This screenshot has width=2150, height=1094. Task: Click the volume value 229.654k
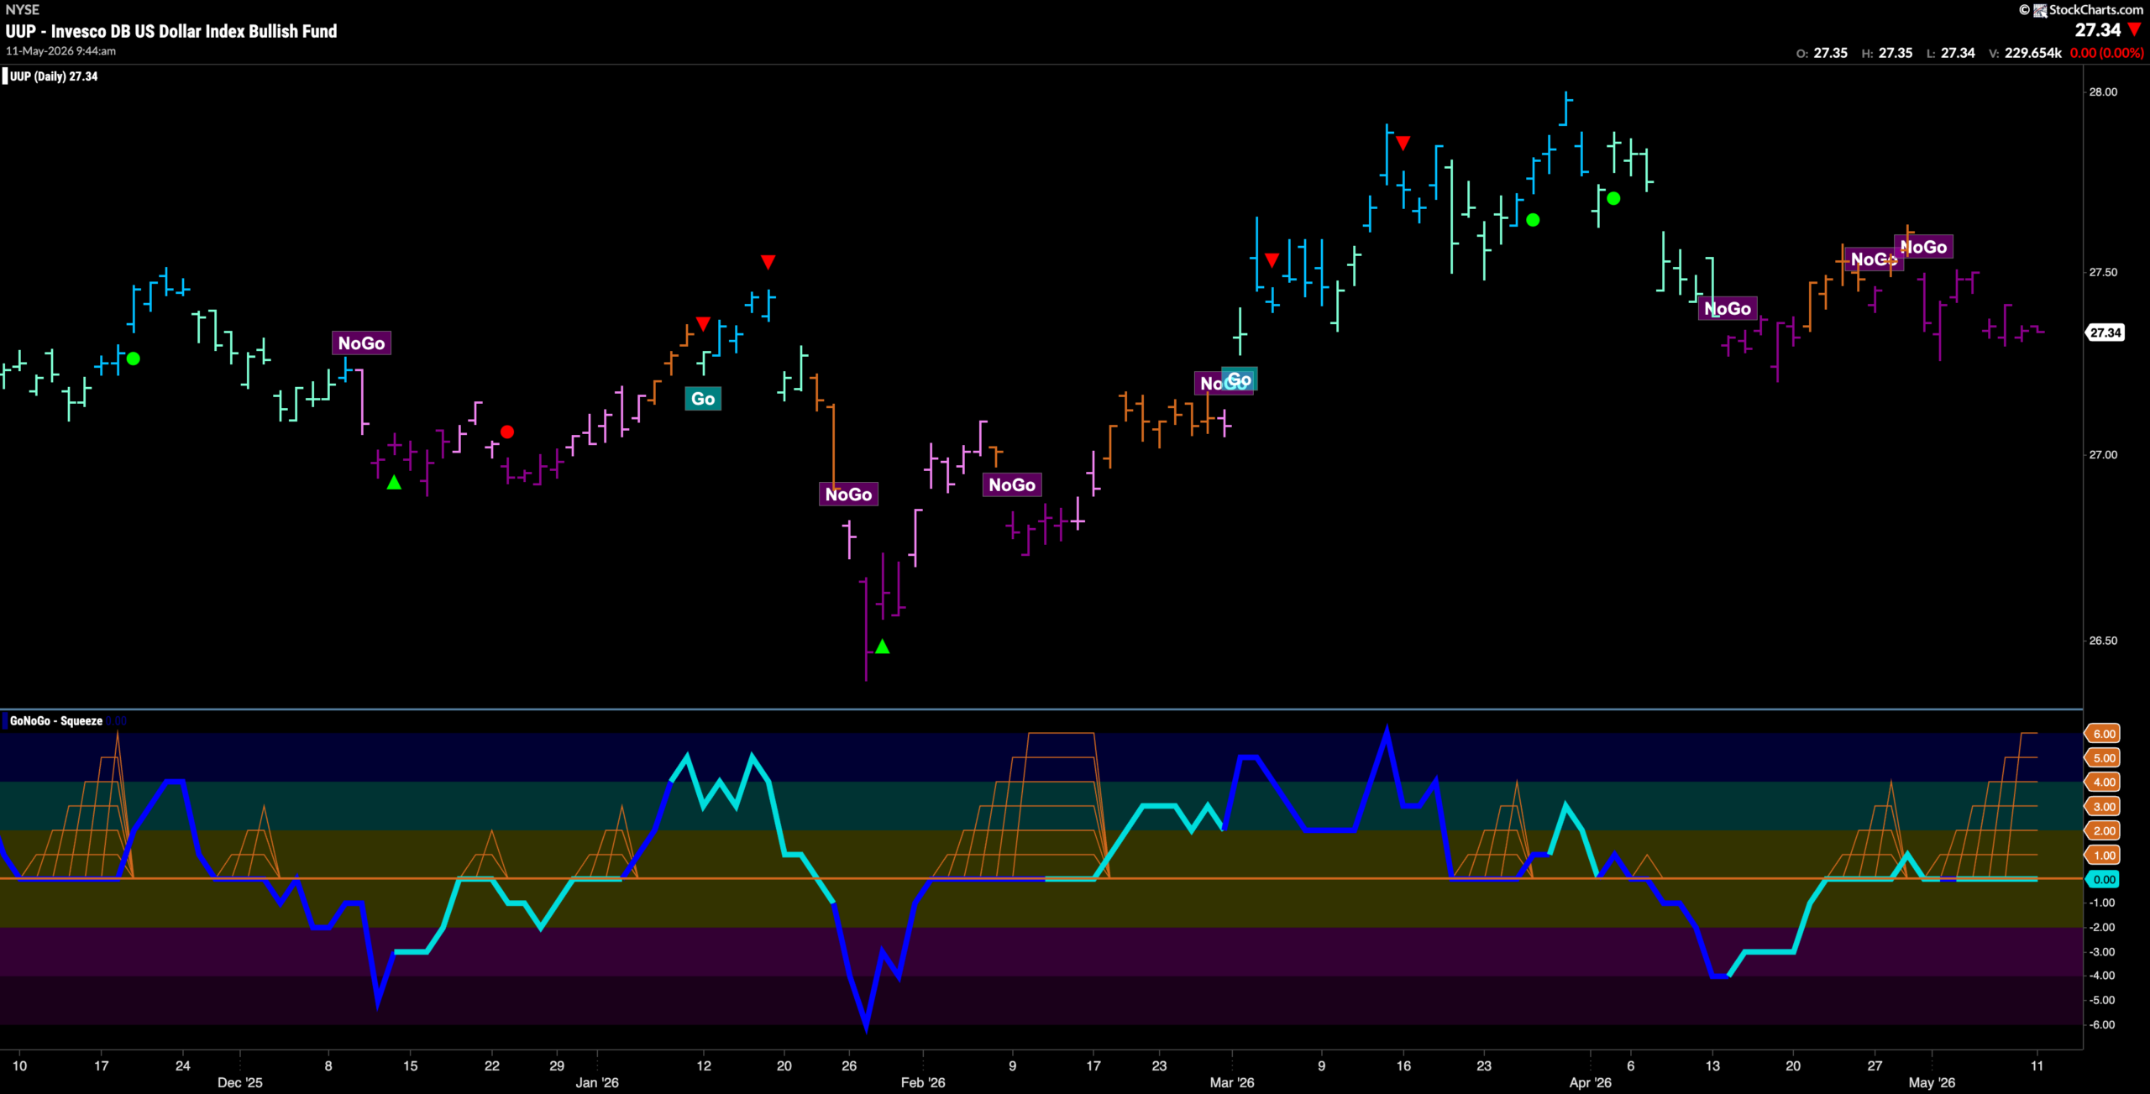2032,53
